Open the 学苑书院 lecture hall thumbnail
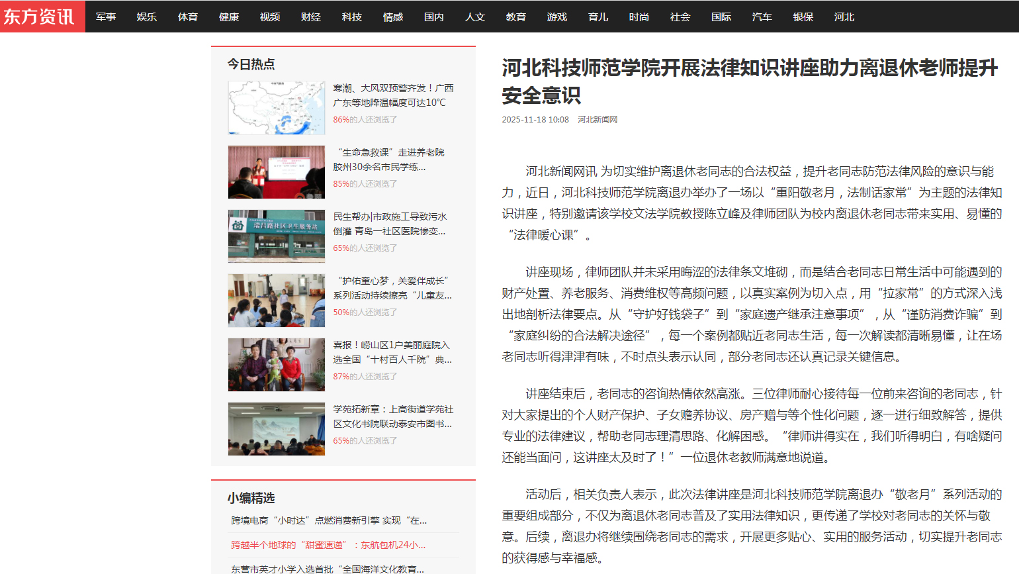 click(277, 429)
